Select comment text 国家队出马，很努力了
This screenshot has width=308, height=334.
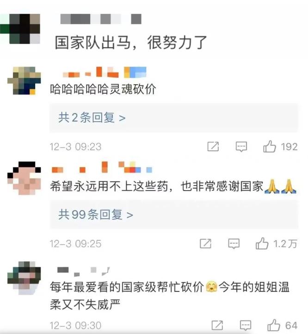[131, 43]
